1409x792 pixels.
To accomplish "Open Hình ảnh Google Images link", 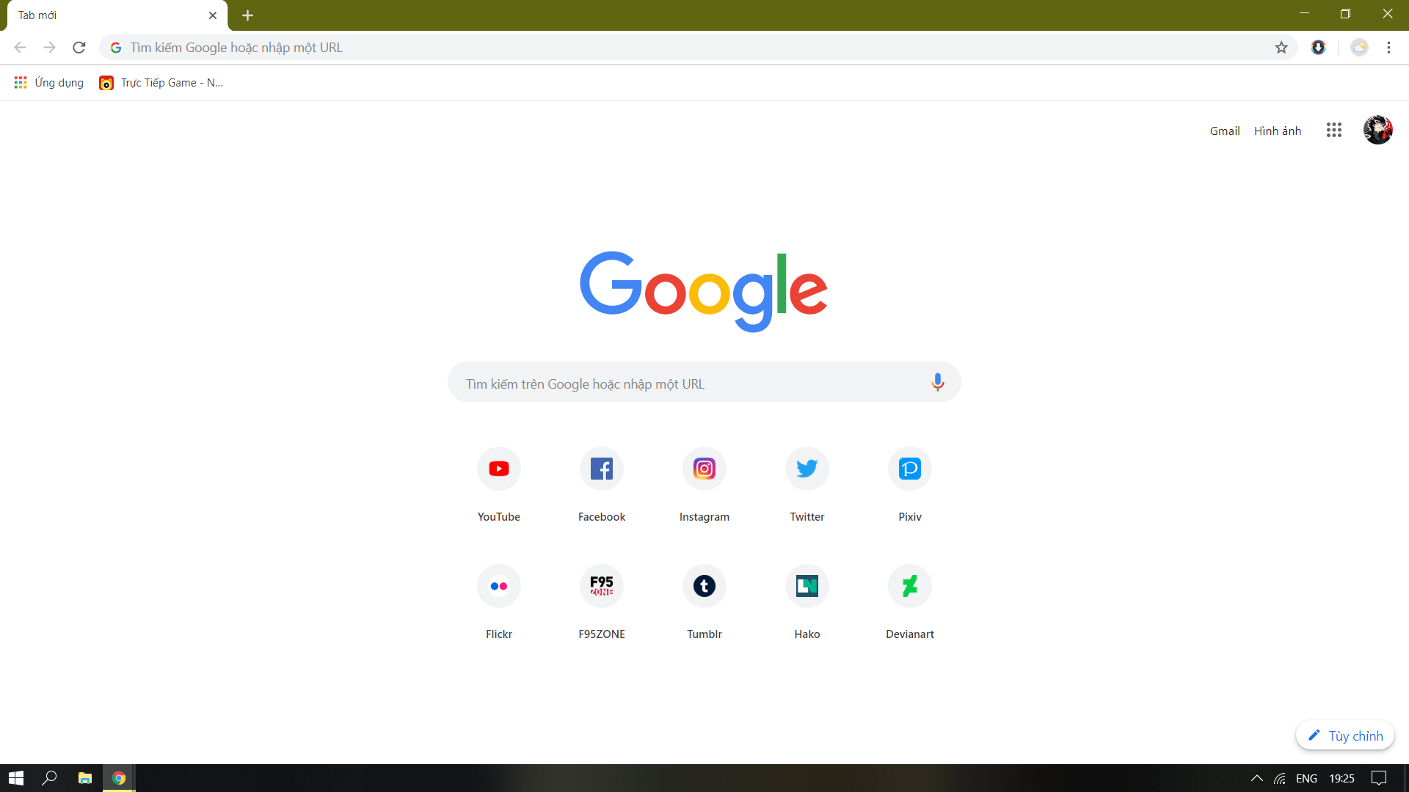I will [x=1278, y=131].
